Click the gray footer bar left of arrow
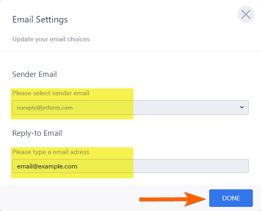Viewport: 261px width, 211px height. [x=69, y=198]
